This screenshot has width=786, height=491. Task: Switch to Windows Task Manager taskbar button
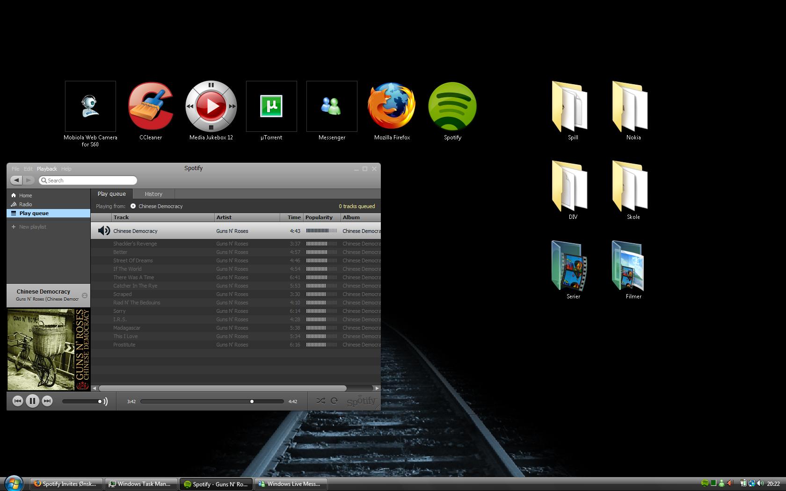tap(141, 484)
